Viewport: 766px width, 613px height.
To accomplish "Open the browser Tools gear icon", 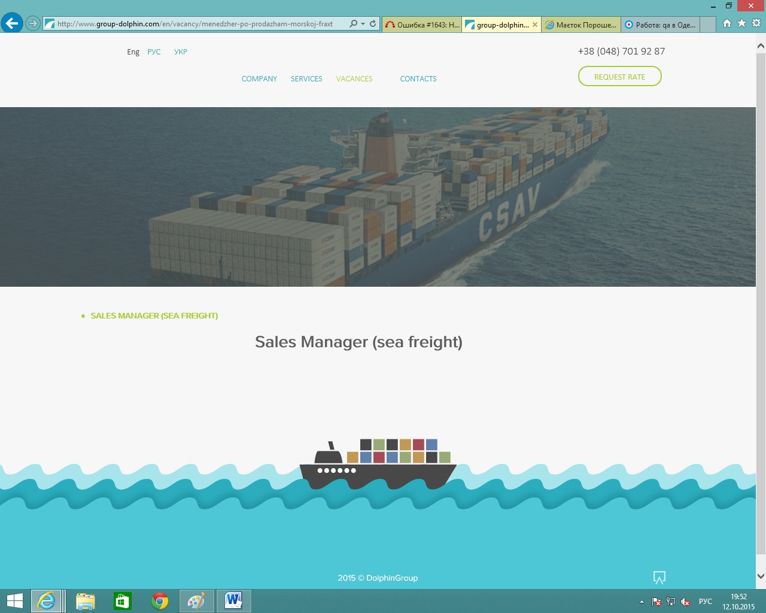I will pyautogui.click(x=756, y=23).
